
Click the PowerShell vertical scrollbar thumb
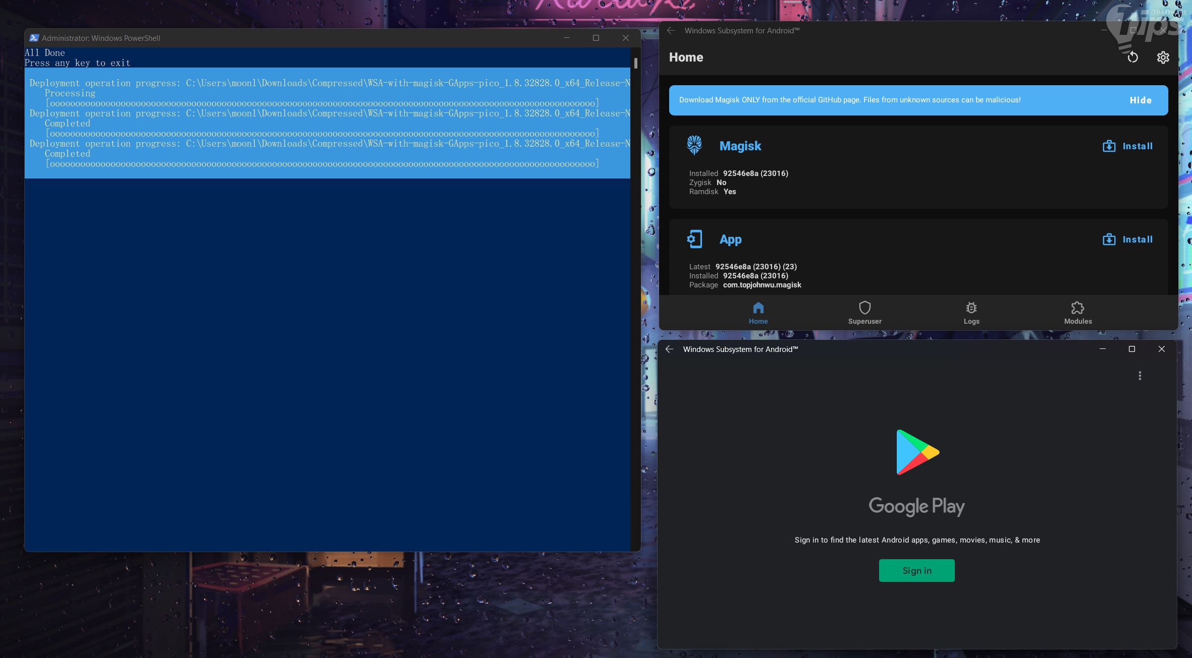coord(635,64)
